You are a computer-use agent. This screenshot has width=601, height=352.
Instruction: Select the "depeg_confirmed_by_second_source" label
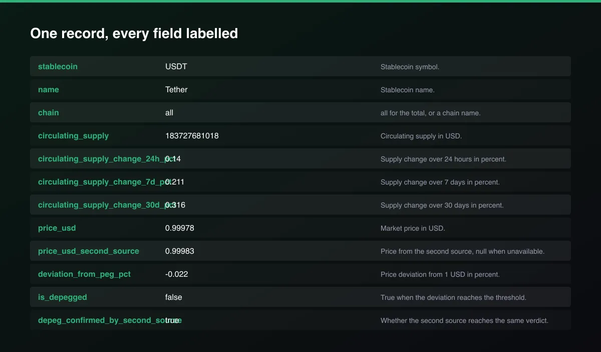110,320
